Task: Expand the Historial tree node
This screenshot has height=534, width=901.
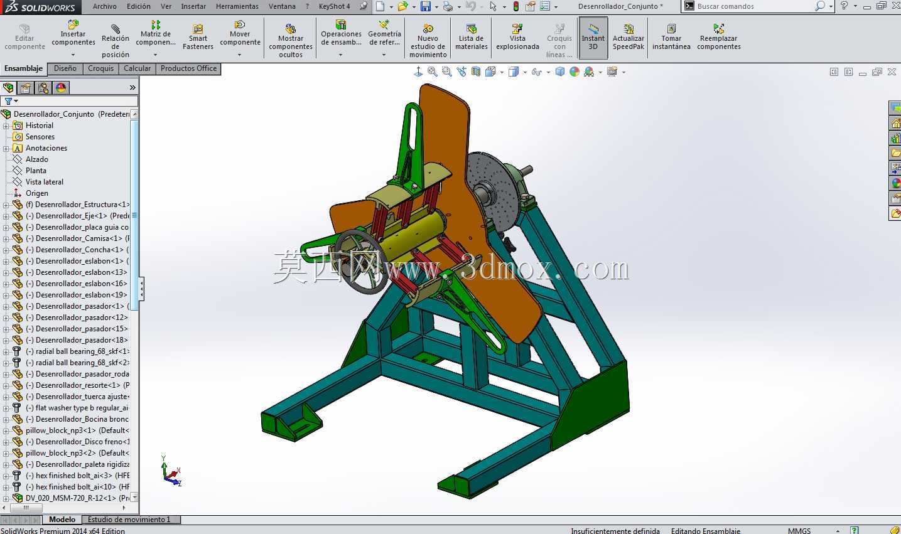Action: click(6, 125)
